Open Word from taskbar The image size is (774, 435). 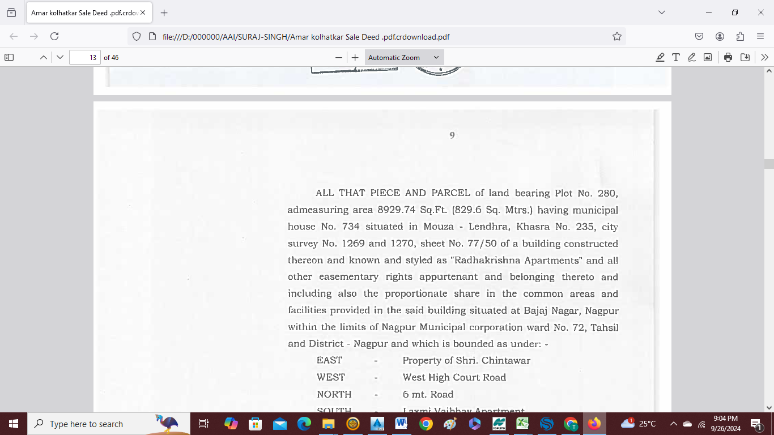(x=402, y=424)
